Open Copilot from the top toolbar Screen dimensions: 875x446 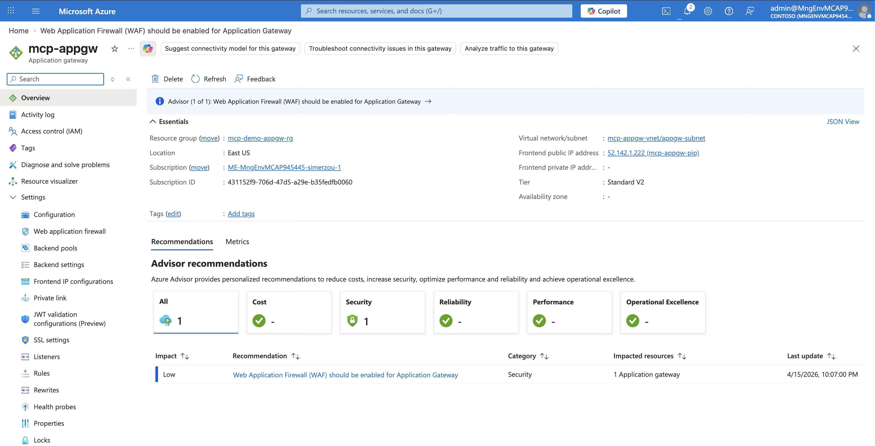604,10
